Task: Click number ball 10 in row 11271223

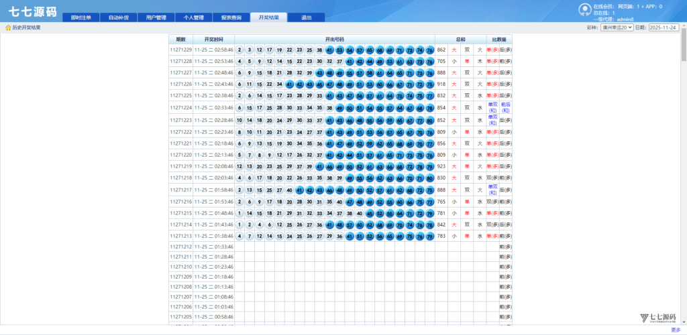Action: click(x=240, y=121)
